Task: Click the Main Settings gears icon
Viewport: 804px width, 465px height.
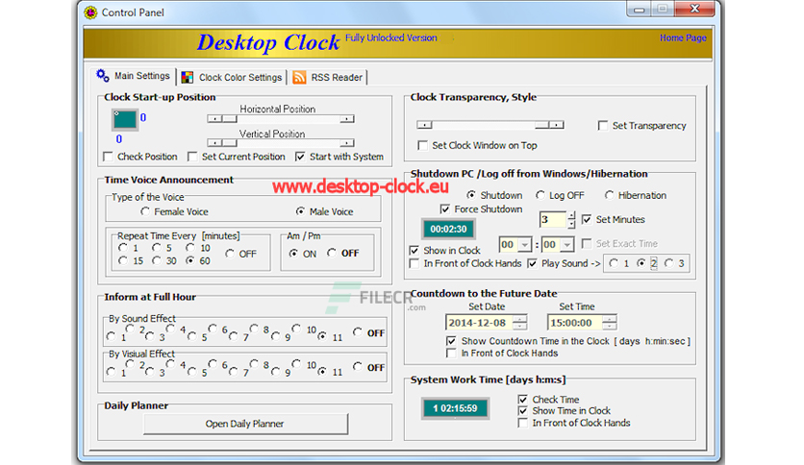Action: coord(103,76)
